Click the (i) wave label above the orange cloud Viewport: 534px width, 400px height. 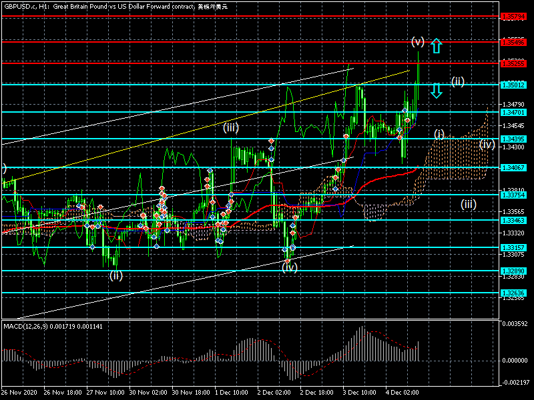pyautogui.click(x=439, y=135)
